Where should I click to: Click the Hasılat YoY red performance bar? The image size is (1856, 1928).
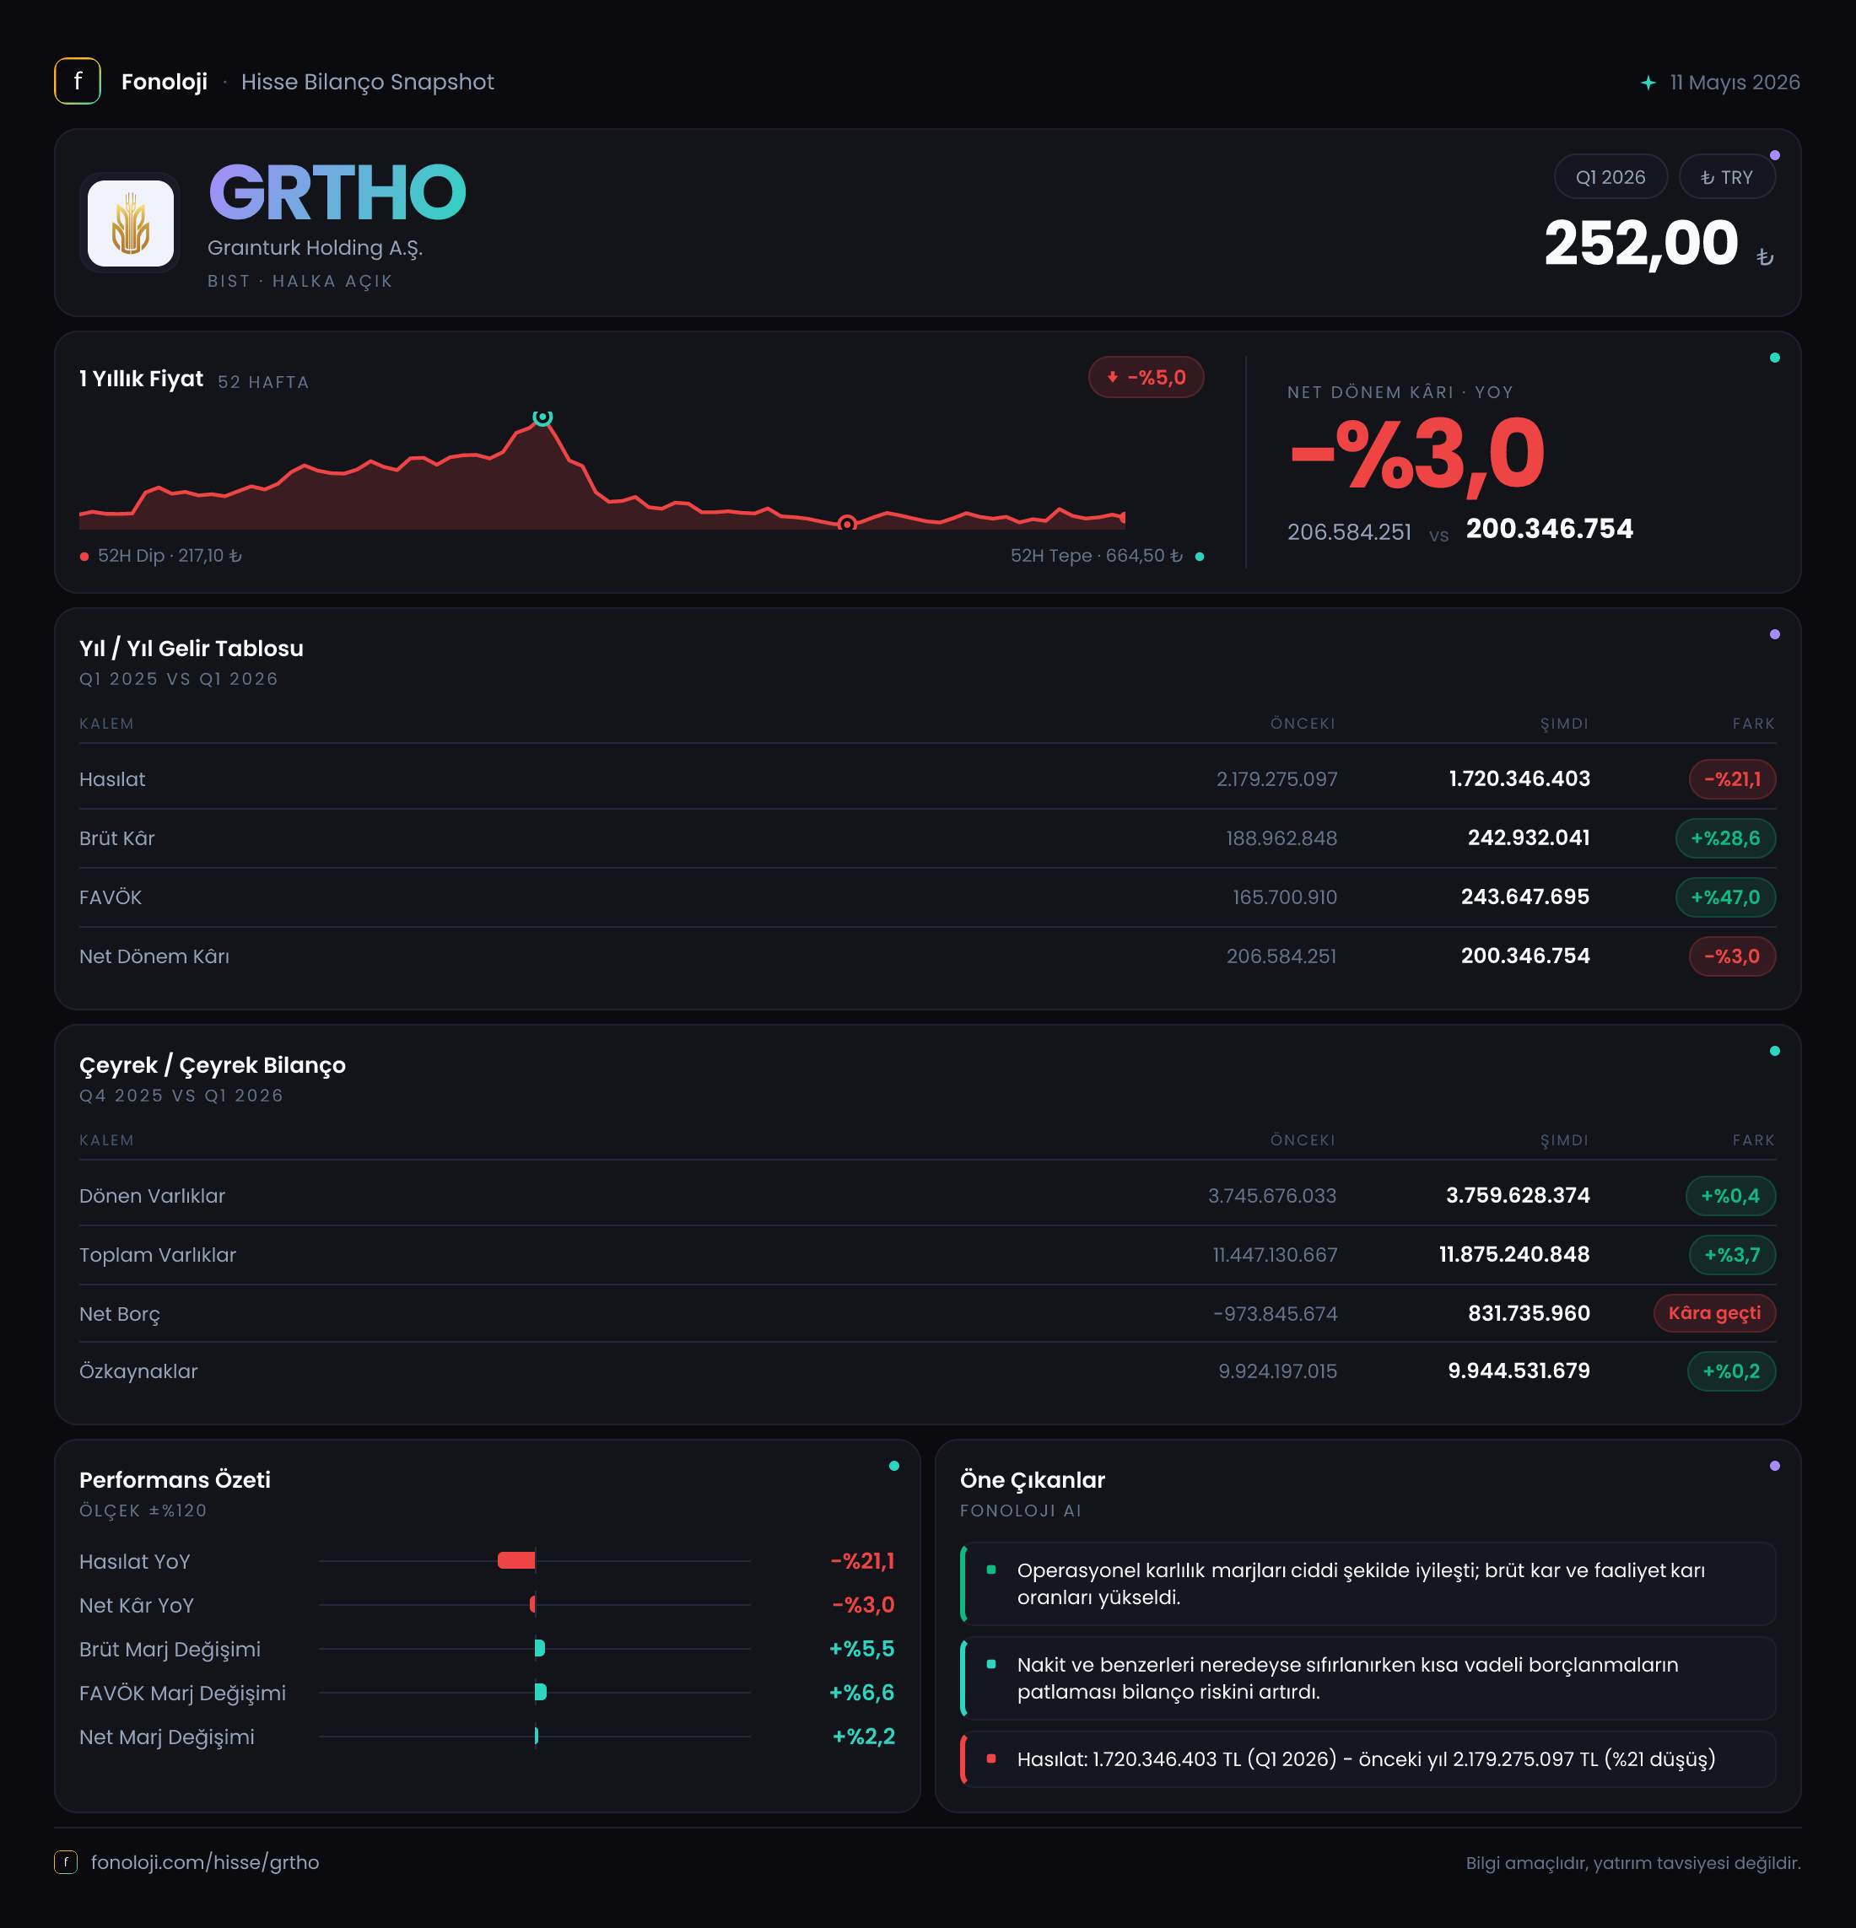coord(516,1560)
